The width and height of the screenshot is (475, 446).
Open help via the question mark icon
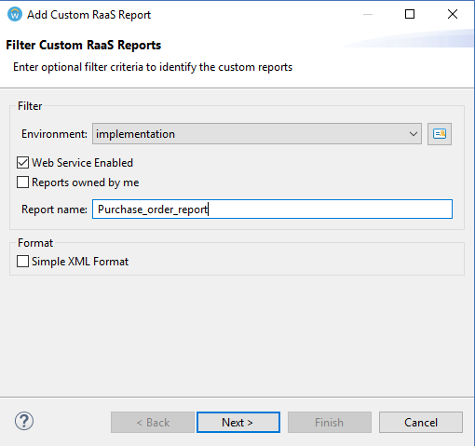click(x=24, y=421)
